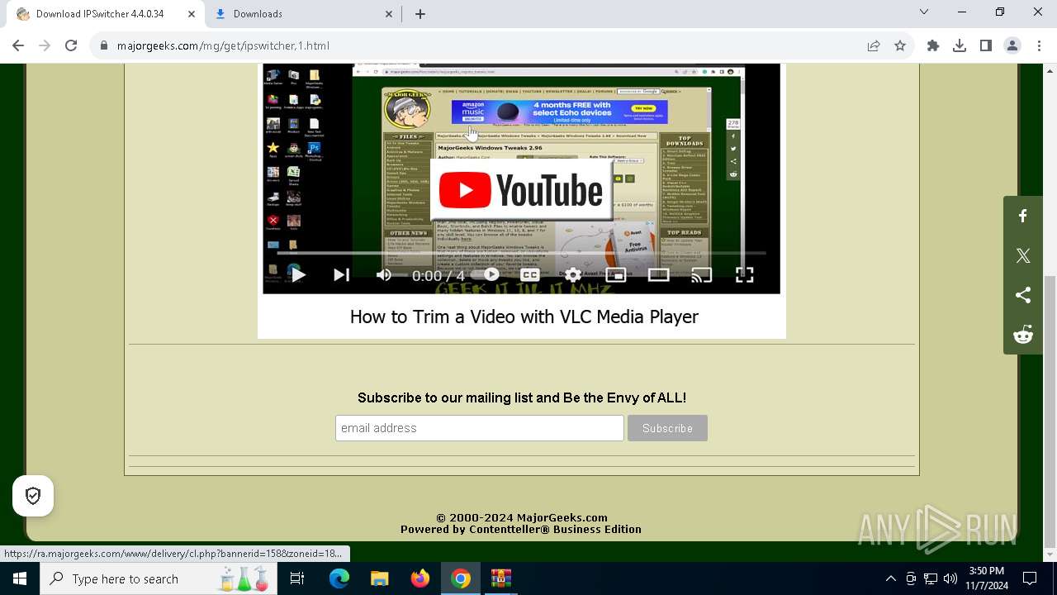Close the Downloads tab
This screenshot has height=595, width=1057.
(x=389, y=14)
